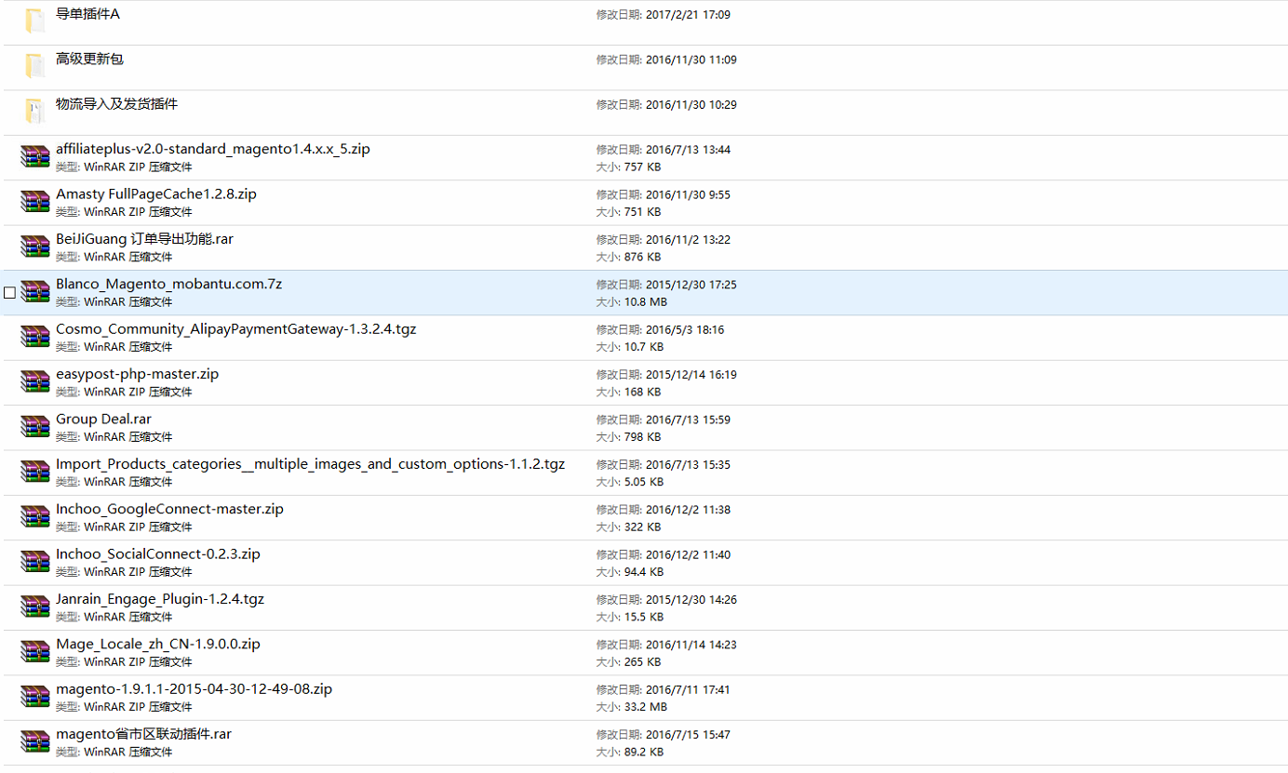The image size is (1288, 773).
Task: Select file name Mage_Locale_zh_CN-1.9.0.0.zip
Action: [158, 644]
